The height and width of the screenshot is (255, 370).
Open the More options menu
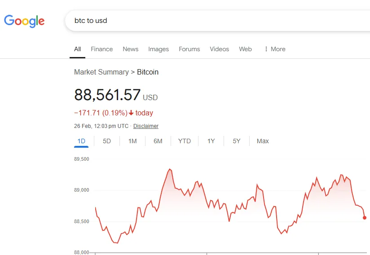coord(275,49)
